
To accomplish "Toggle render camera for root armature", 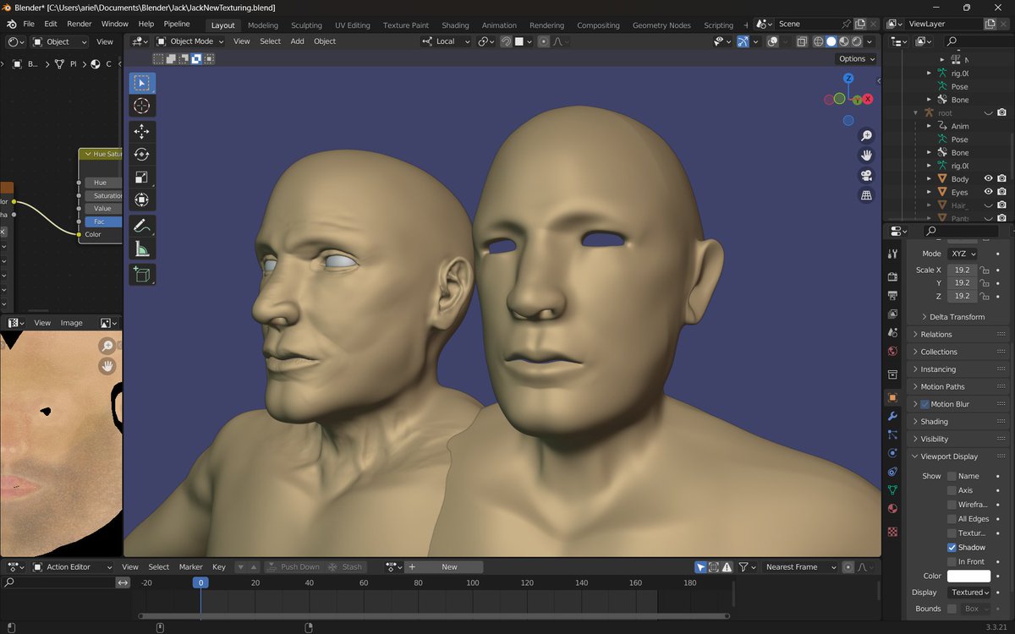I will point(1001,112).
